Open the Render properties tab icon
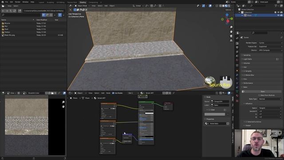284x160 pixels. [237, 44]
